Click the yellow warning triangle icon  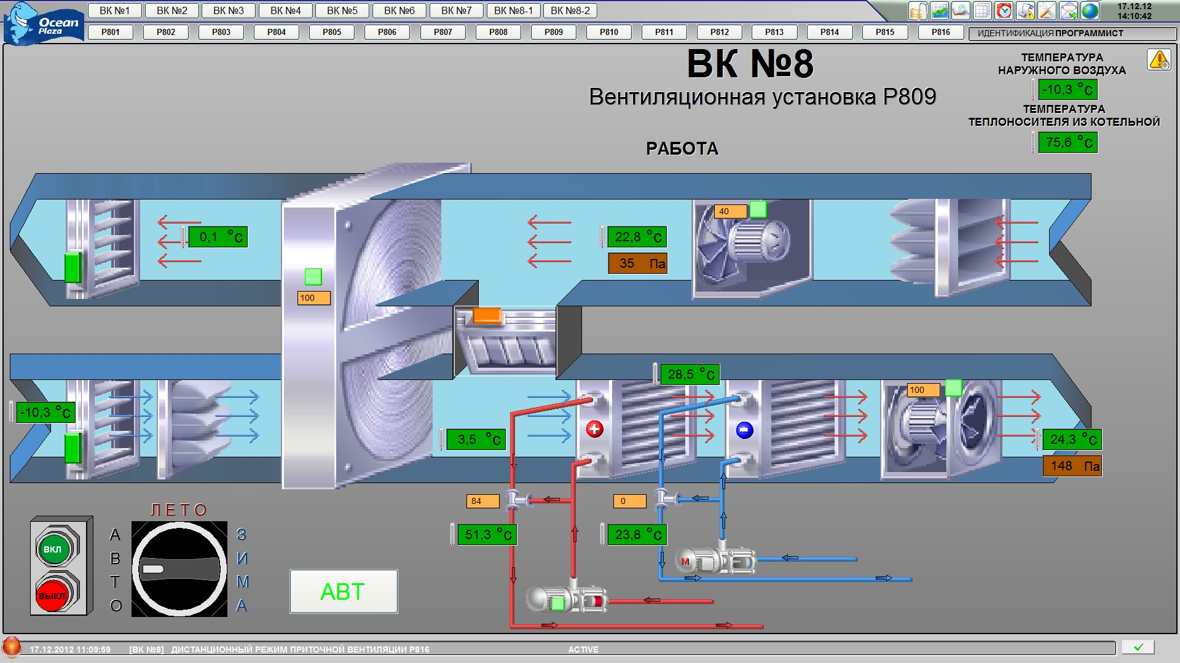[1159, 60]
